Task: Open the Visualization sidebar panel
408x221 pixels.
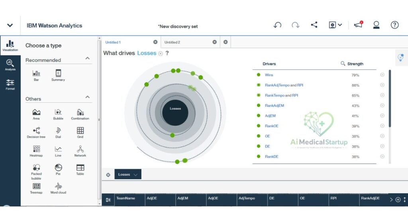Action: coord(10,45)
